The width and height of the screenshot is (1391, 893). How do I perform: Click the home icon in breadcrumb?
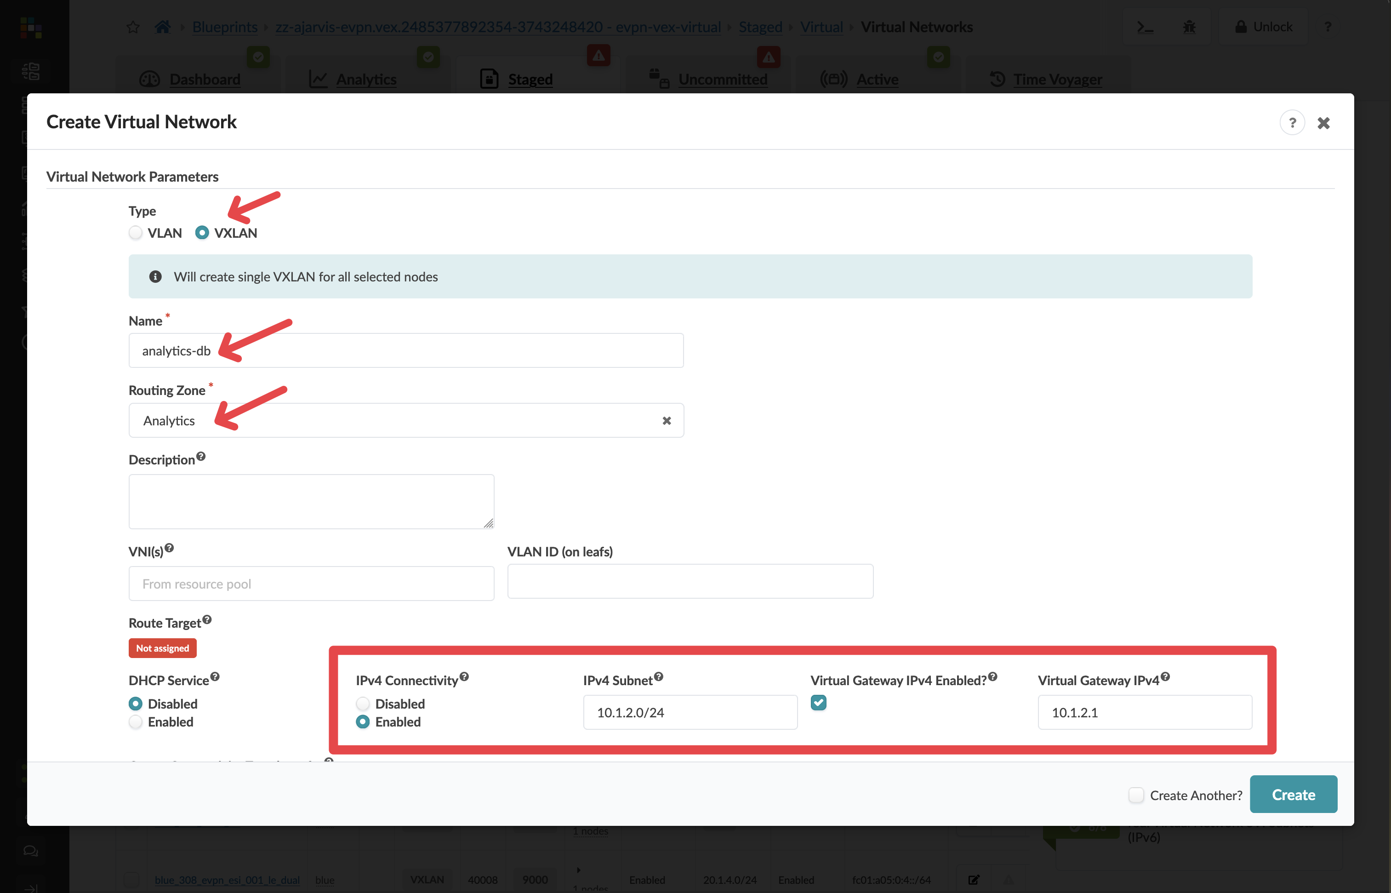[x=163, y=27]
